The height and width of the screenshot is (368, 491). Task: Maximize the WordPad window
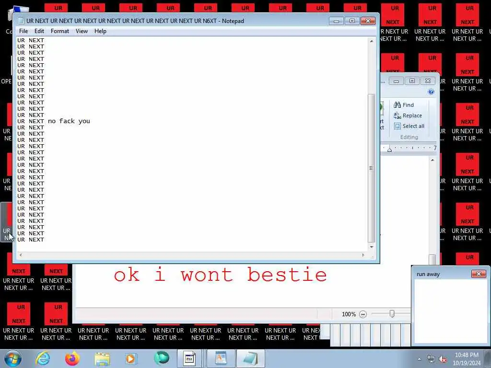(x=412, y=81)
